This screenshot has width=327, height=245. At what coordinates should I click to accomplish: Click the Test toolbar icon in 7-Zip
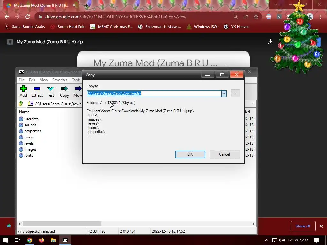(51, 91)
